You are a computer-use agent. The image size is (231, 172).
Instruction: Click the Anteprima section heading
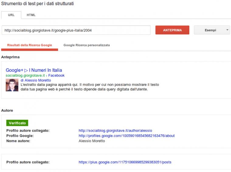tap(10, 57)
